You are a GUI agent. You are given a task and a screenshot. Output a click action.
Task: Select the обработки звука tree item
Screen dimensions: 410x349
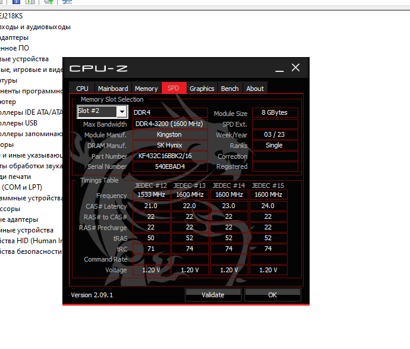[31, 166]
